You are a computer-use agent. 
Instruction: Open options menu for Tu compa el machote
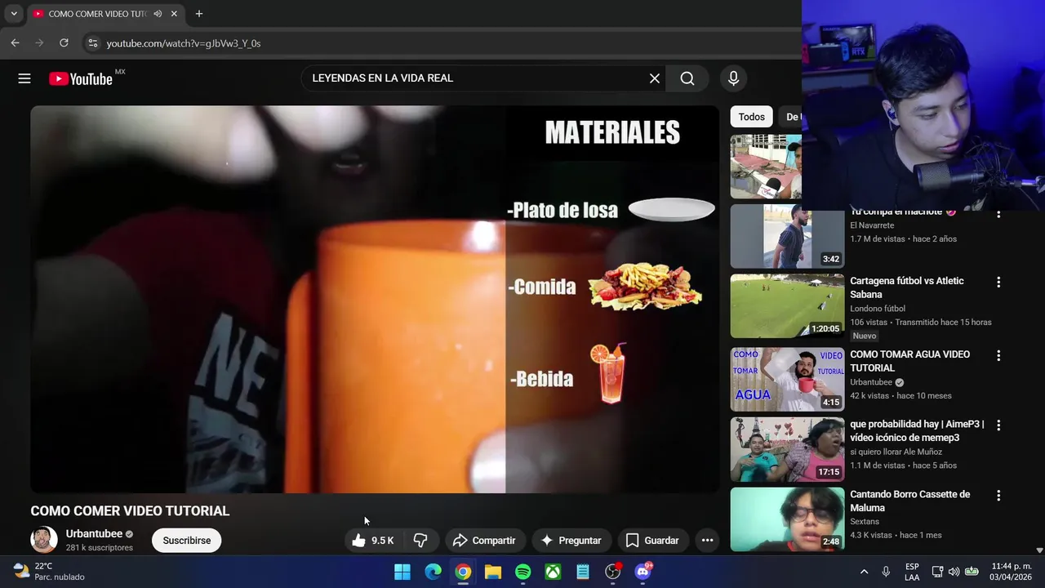(998, 214)
